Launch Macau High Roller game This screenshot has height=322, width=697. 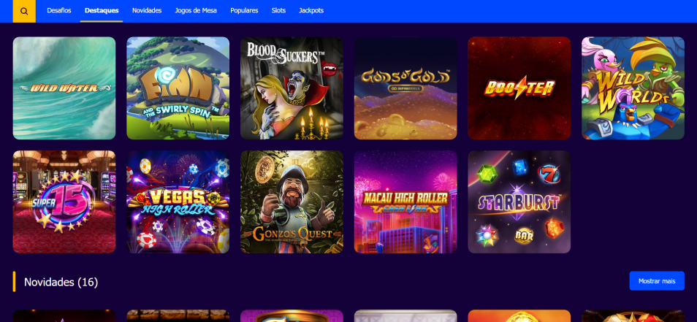click(x=405, y=202)
